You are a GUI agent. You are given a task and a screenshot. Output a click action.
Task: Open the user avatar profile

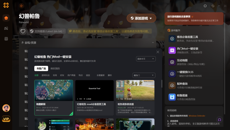6,108
